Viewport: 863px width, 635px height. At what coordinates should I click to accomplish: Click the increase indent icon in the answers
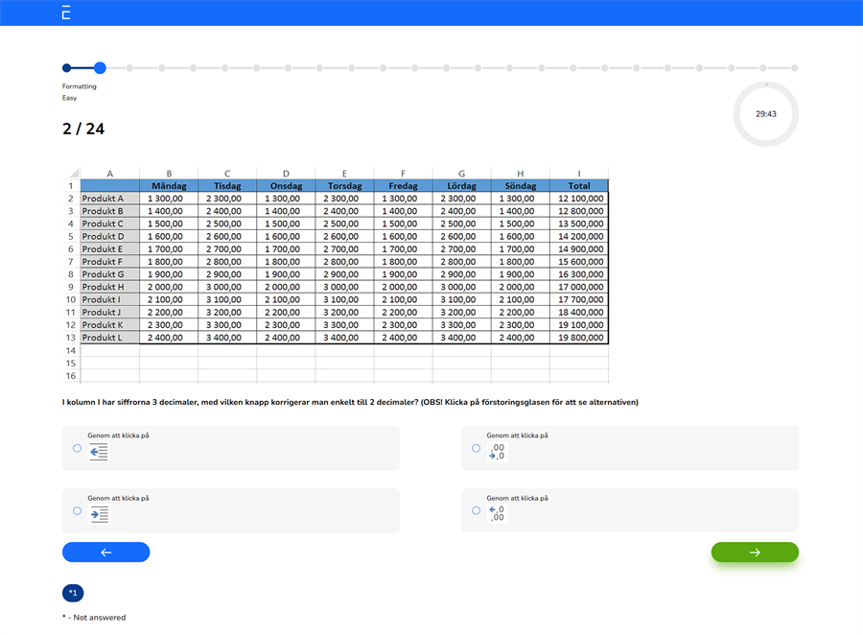pyautogui.click(x=99, y=515)
